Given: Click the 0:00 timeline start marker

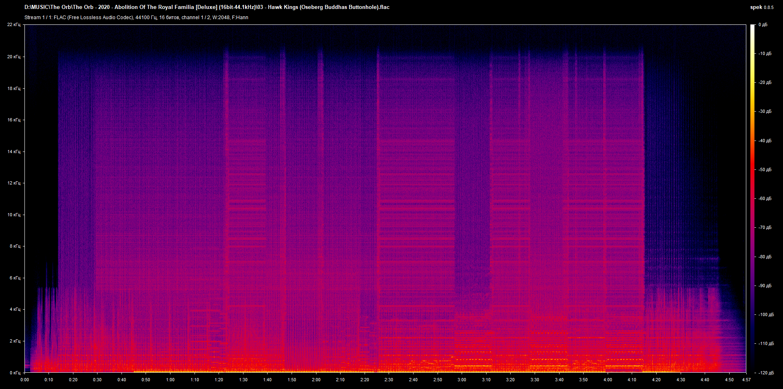Looking at the screenshot, I should (25, 379).
